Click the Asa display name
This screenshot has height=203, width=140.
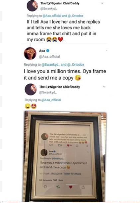(x=42, y=51)
